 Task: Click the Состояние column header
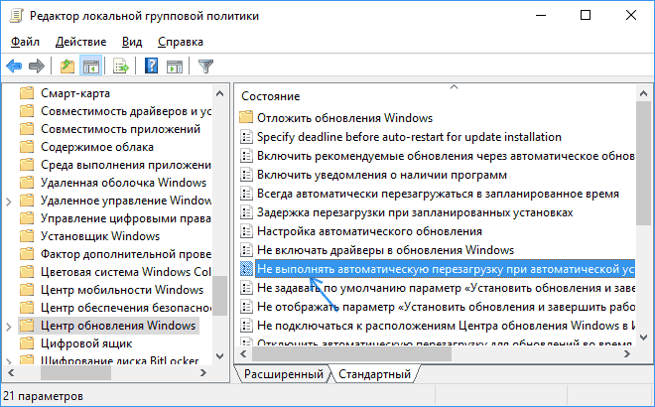(x=269, y=96)
